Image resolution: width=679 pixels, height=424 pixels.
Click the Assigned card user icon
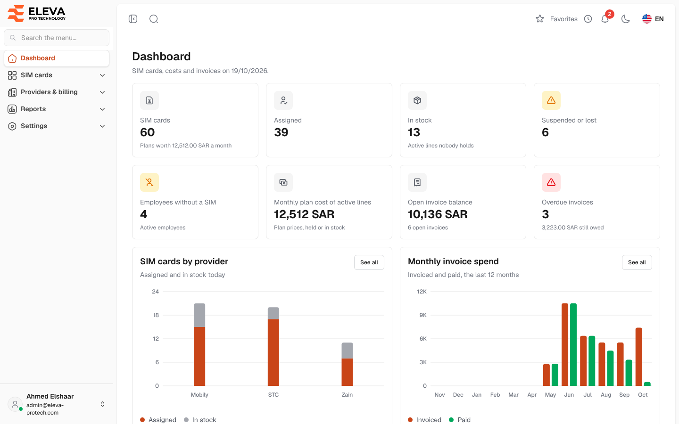tap(283, 100)
